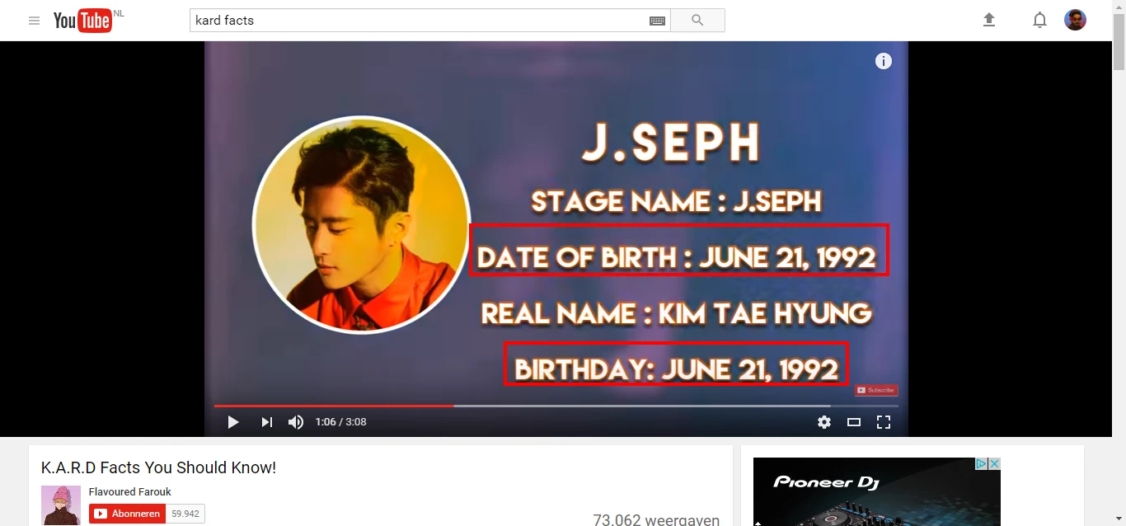Click the red Abonneren subscribe button
Image resolution: width=1126 pixels, height=526 pixels.
(x=128, y=514)
